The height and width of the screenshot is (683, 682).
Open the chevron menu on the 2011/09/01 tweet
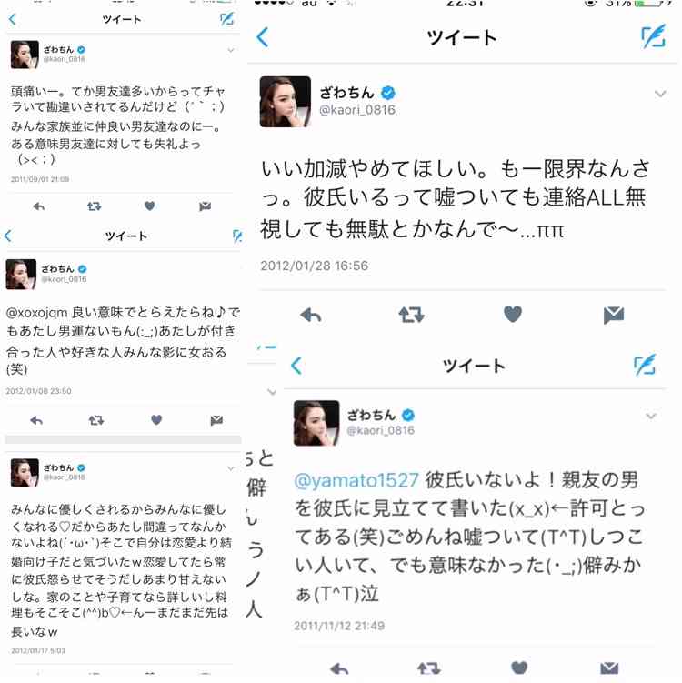pos(231,51)
